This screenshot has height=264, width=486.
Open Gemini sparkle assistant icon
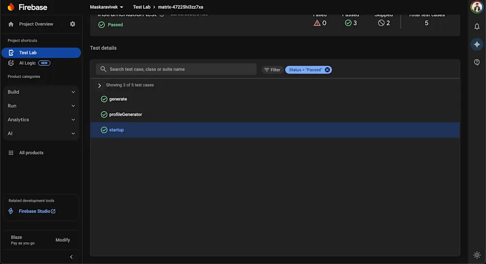click(x=477, y=45)
